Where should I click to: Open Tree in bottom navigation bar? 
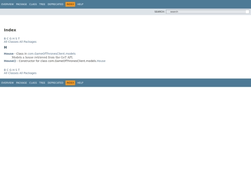[x=42, y=83]
